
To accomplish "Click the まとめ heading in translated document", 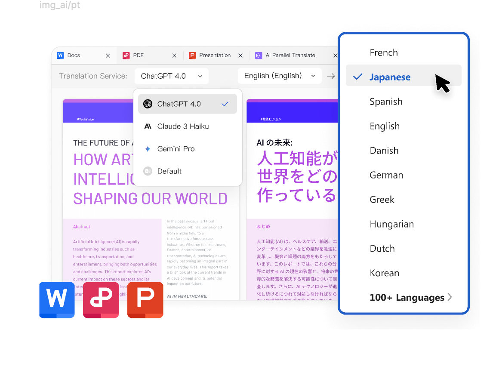I will 263,227.
